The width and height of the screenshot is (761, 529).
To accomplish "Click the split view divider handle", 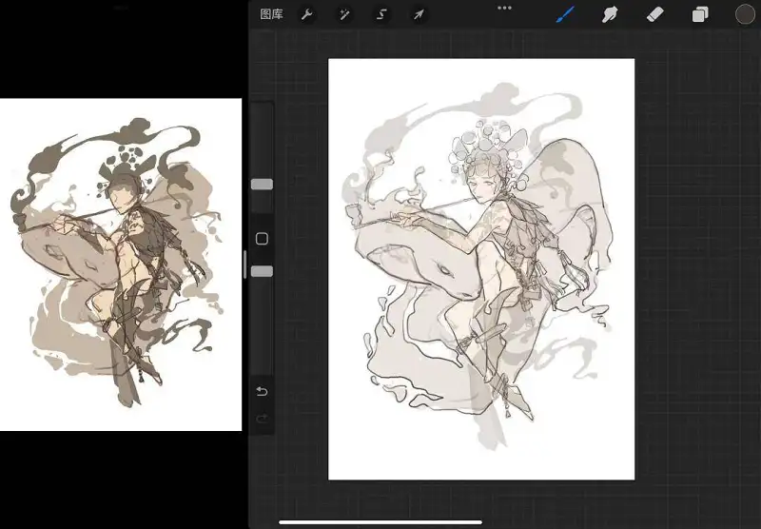I will click(x=245, y=264).
